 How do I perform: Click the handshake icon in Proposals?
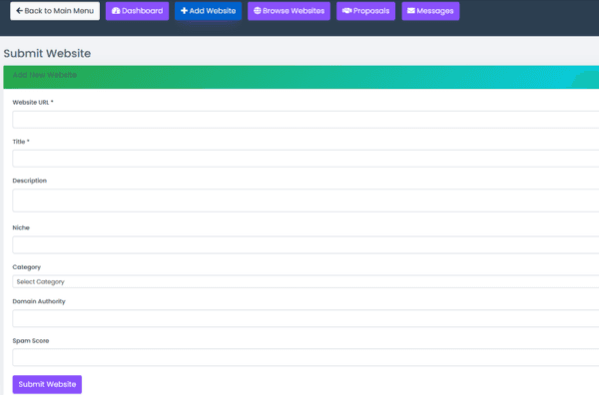[346, 11]
